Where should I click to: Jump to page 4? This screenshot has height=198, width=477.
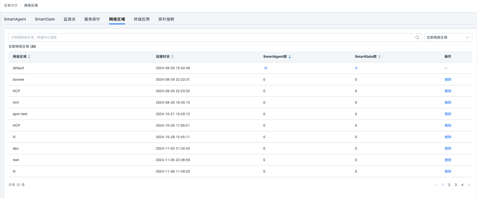pyautogui.click(x=462, y=185)
